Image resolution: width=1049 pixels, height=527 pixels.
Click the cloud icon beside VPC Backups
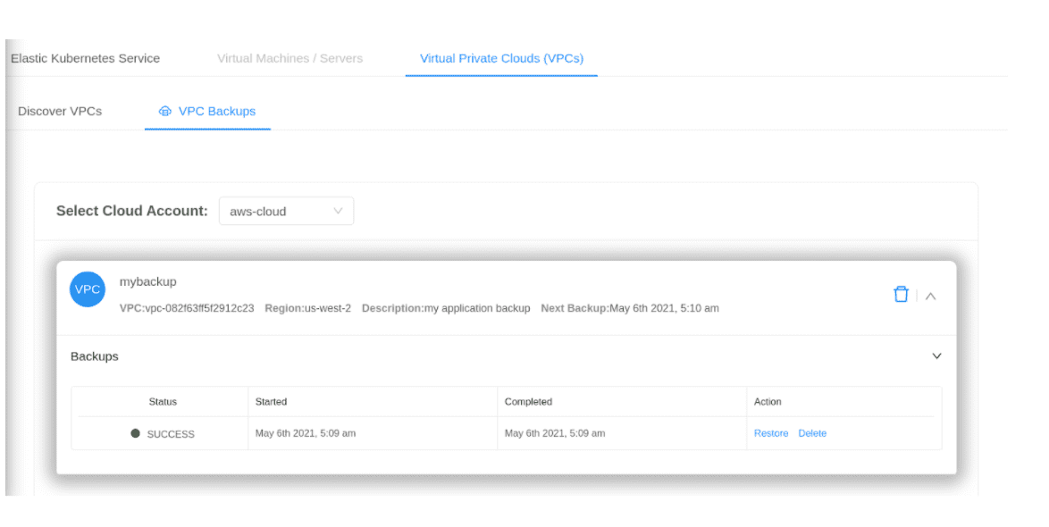tap(164, 111)
